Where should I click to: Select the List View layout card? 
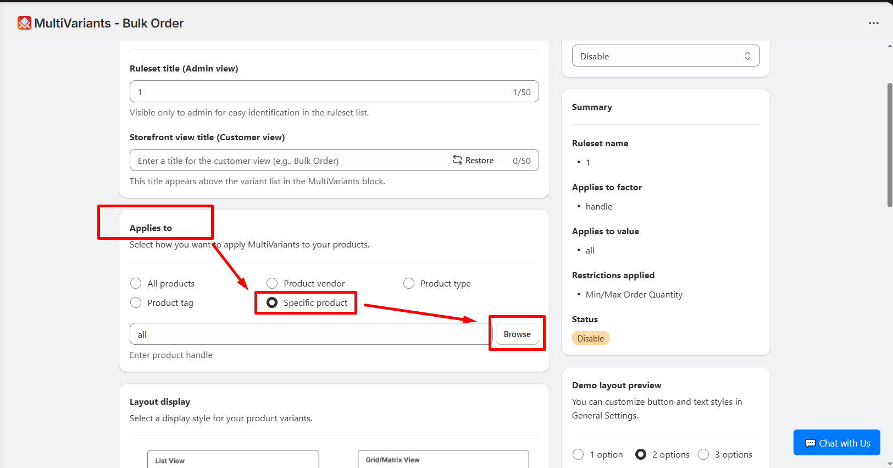coord(233,459)
